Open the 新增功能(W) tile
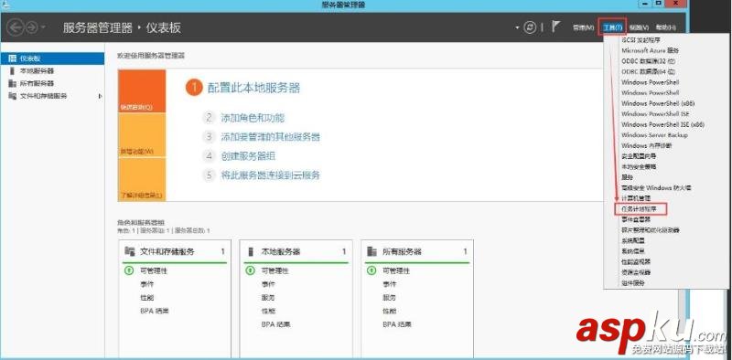The height and width of the screenshot is (360, 732). click(x=142, y=134)
